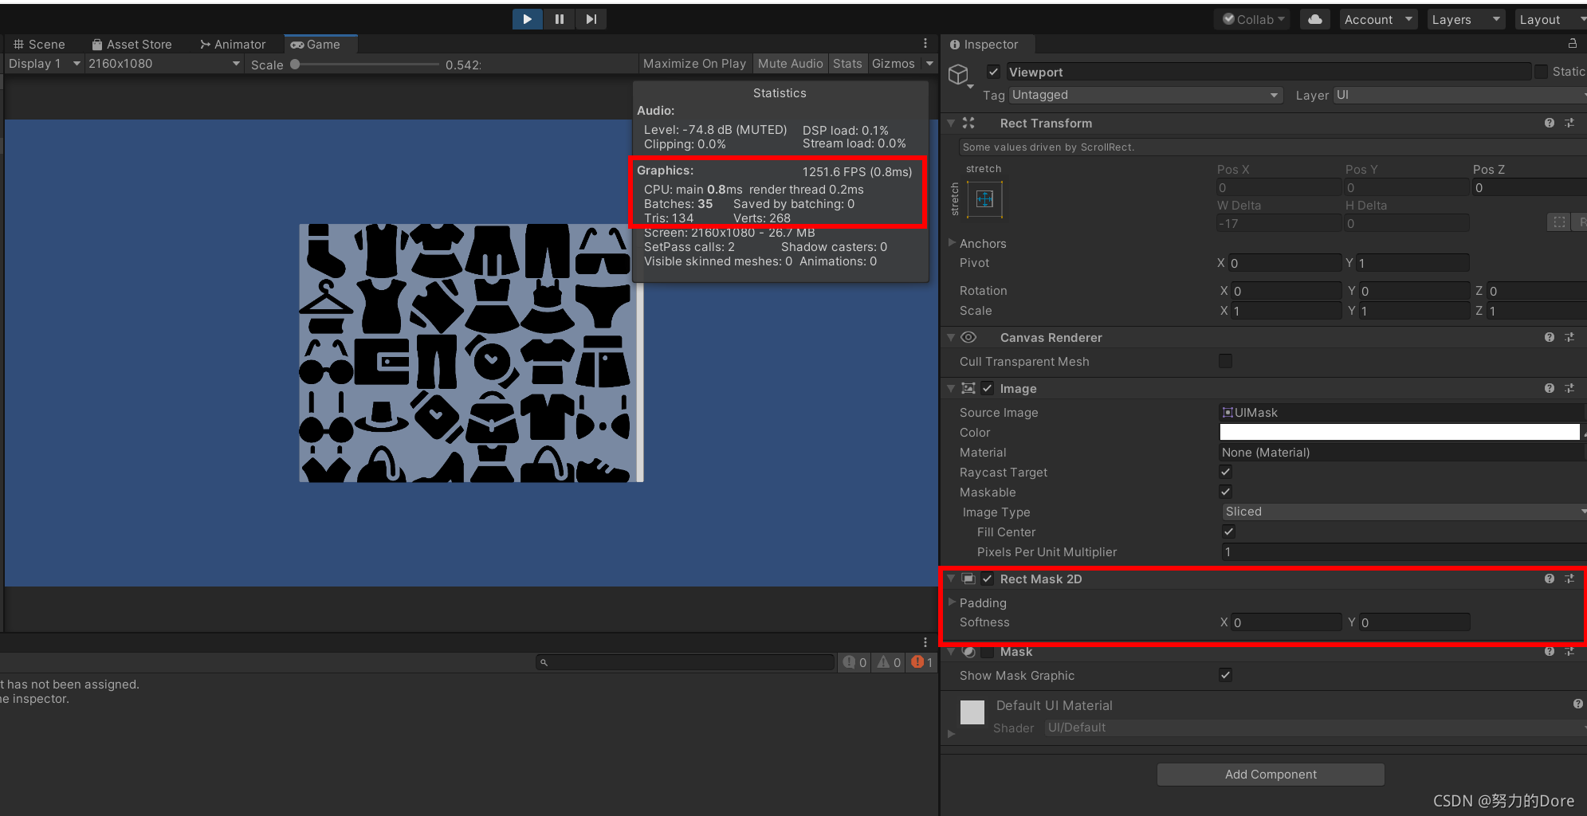Click the Game view options kebab icon
The image size is (1587, 816).
[925, 43]
